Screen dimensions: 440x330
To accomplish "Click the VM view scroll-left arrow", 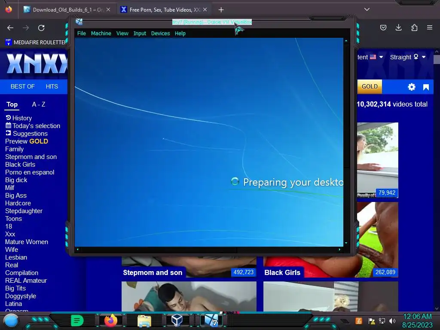I will point(78,249).
